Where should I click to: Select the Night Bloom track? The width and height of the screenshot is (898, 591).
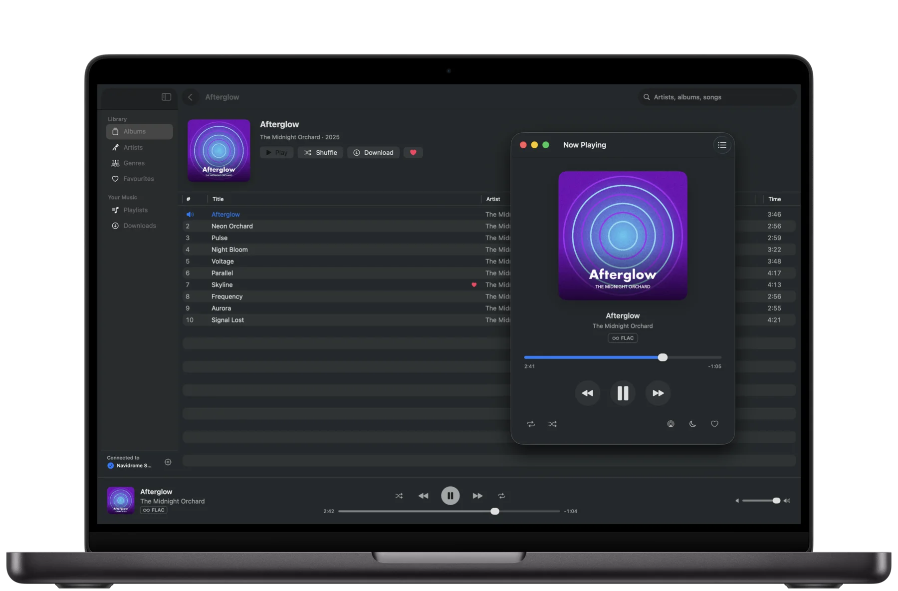coord(489,250)
